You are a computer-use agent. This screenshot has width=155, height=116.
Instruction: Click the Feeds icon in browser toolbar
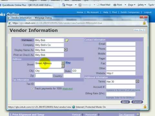[x=80, y=5]
